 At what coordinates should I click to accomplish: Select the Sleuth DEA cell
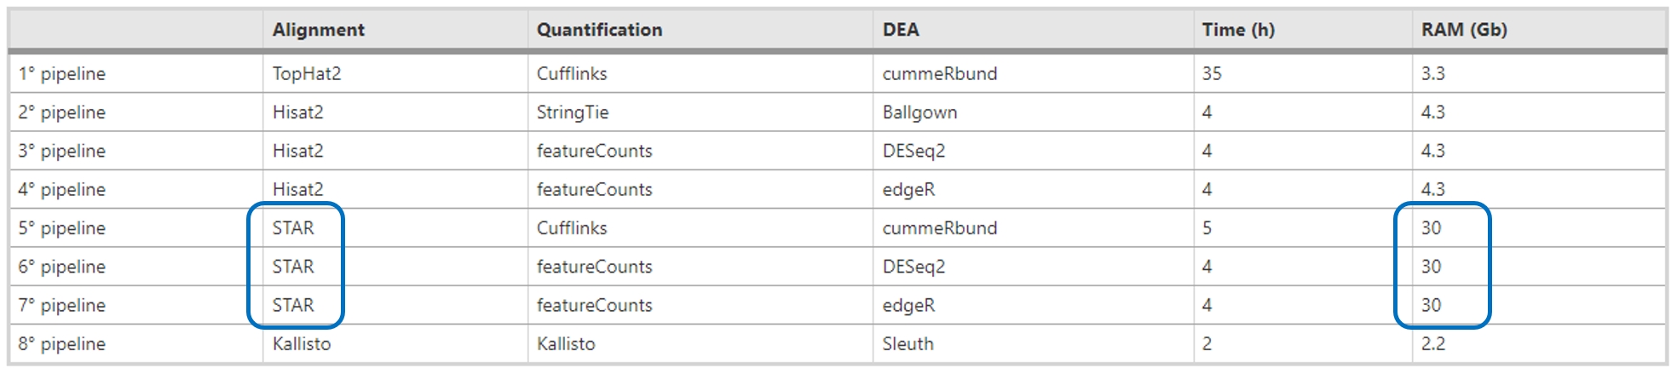[x=908, y=344]
